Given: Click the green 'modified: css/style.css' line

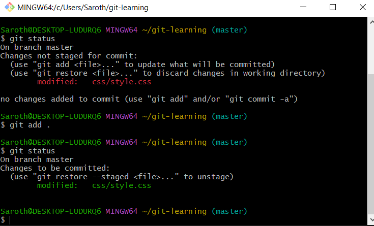Looking at the screenshot, I should pos(94,185).
